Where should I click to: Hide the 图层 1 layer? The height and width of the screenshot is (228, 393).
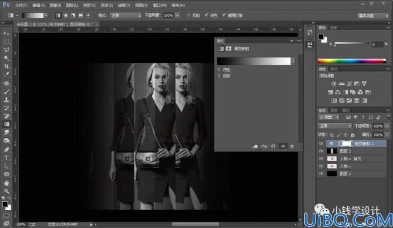pos(321,174)
